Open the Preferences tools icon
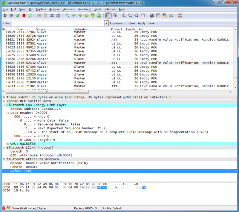This screenshot has height=212, width=239. tap(171, 16)
